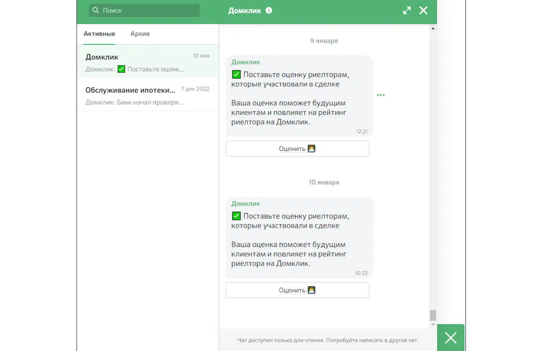Click green checkmark emoji in 10:23 message
This screenshot has width=542, height=351.
click(x=236, y=216)
